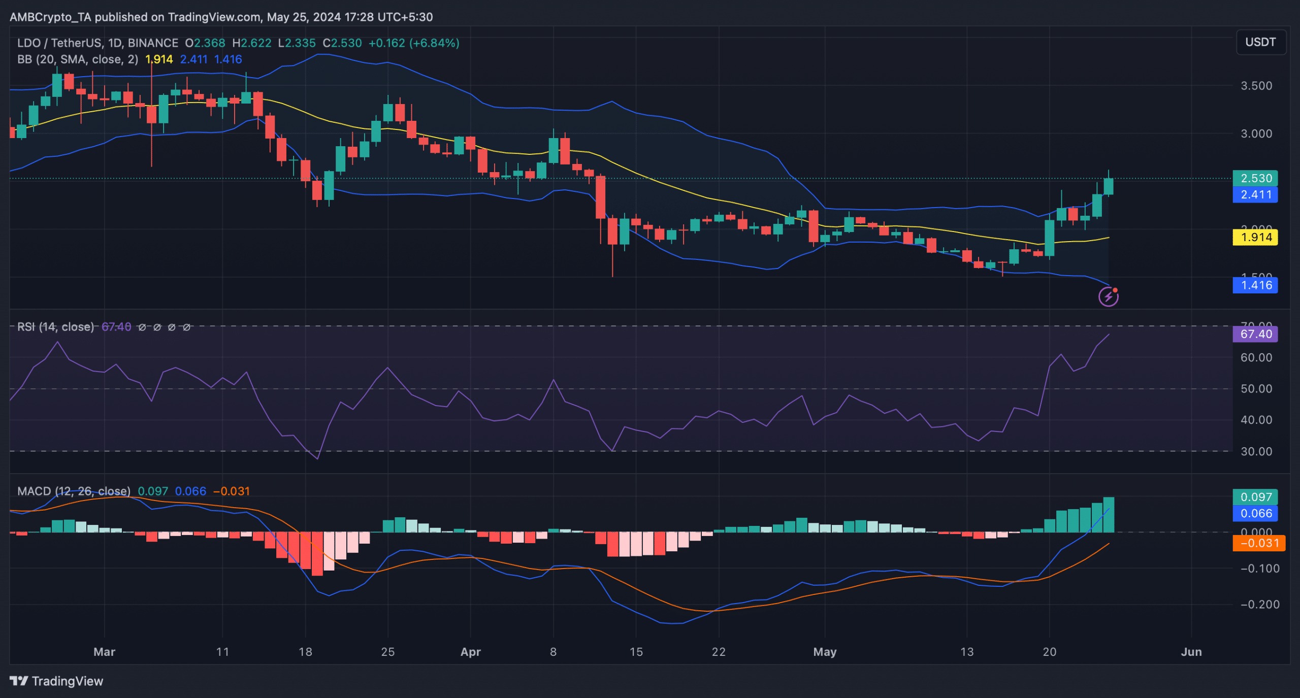The height and width of the screenshot is (698, 1300).
Task: Click the purple 67.40 RSI value label
Action: pos(1255,334)
